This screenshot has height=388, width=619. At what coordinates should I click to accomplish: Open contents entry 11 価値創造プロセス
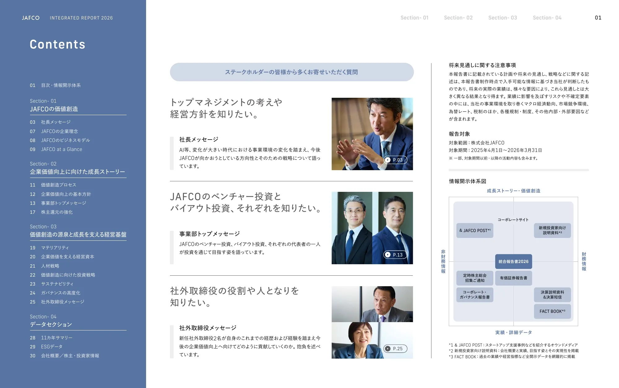[x=53, y=185]
